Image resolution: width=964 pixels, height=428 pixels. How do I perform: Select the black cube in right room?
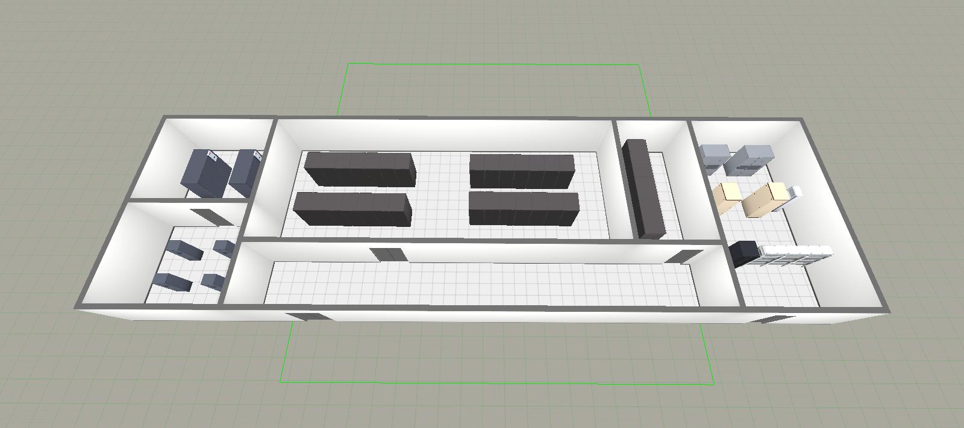(x=745, y=253)
